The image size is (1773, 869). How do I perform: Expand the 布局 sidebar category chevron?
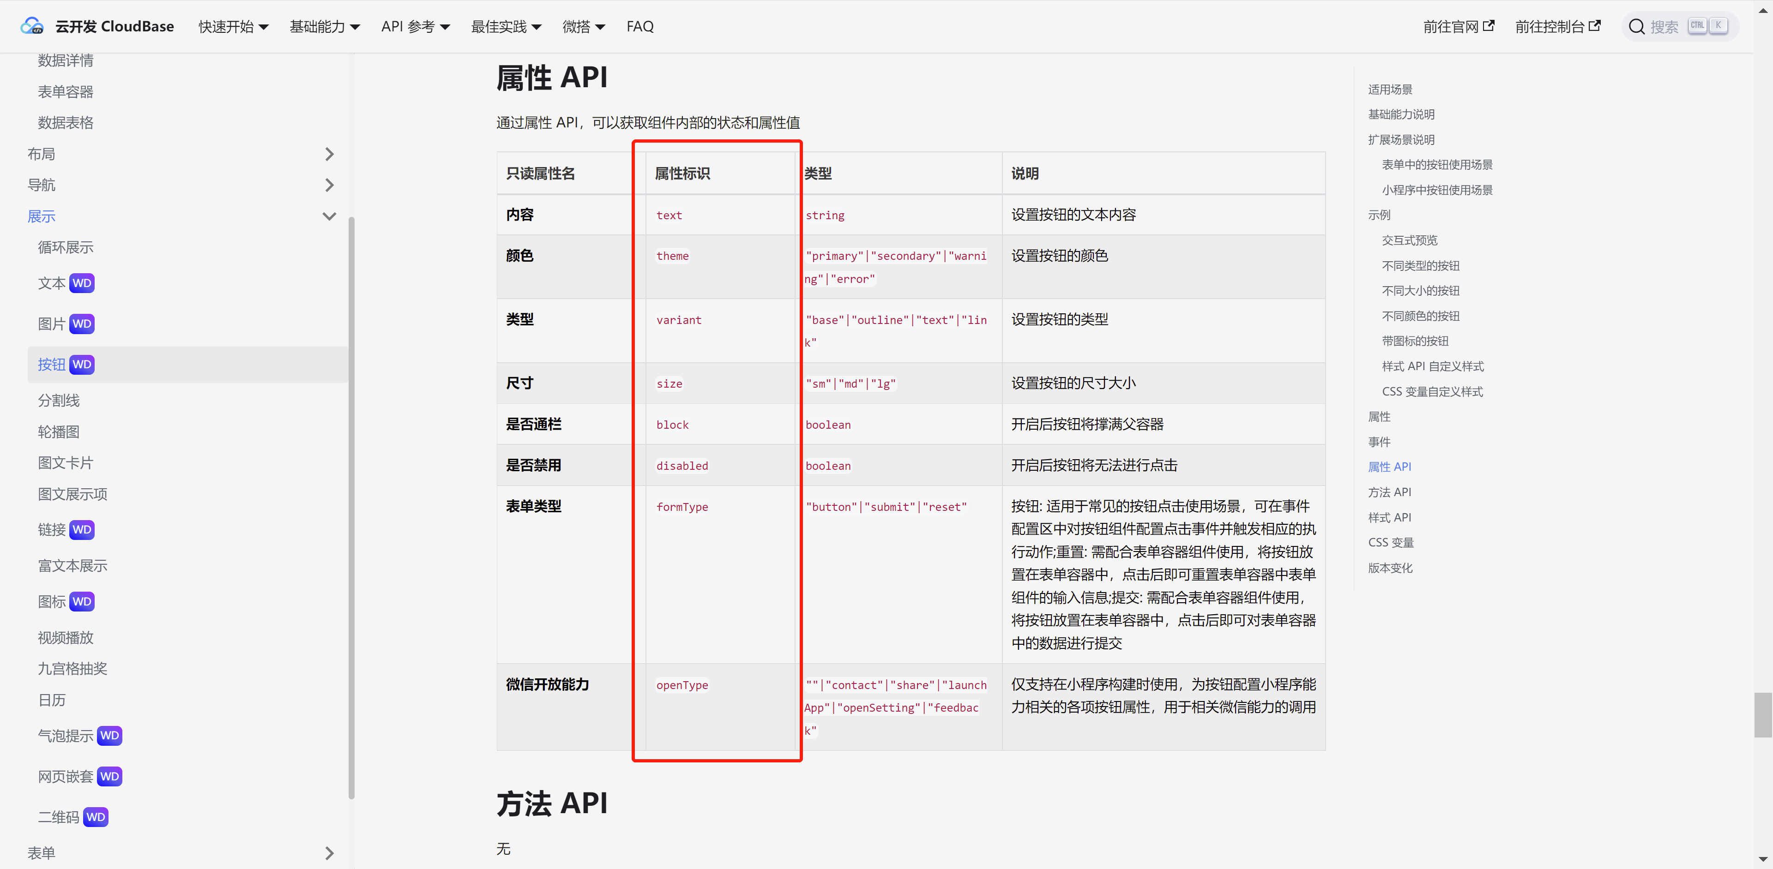click(329, 154)
